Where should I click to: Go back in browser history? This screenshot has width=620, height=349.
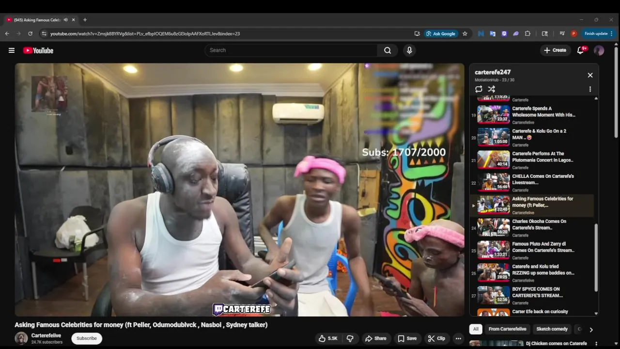(7, 33)
